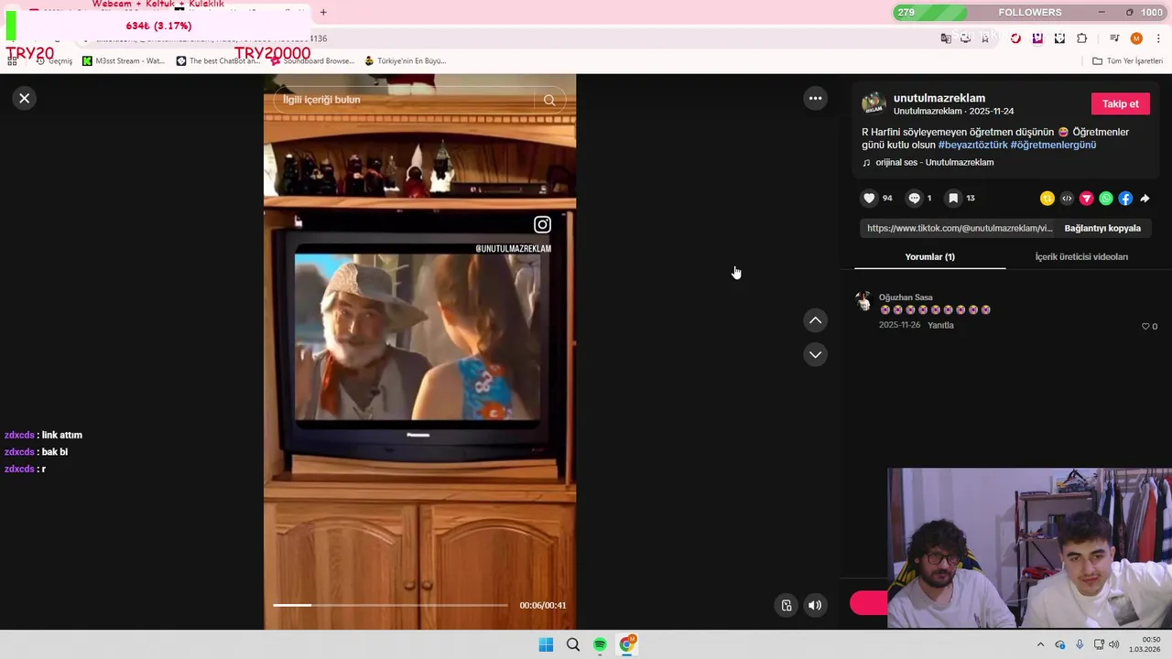The height and width of the screenshot is (659, 1172).
Task: Click the taskbar microphone icon
Action: (x=1080, y=644)
